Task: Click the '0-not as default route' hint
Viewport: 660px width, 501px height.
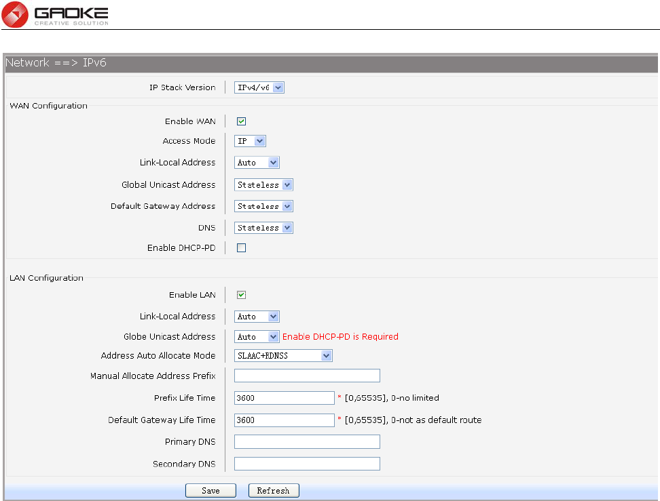Action: pos(436,420)
